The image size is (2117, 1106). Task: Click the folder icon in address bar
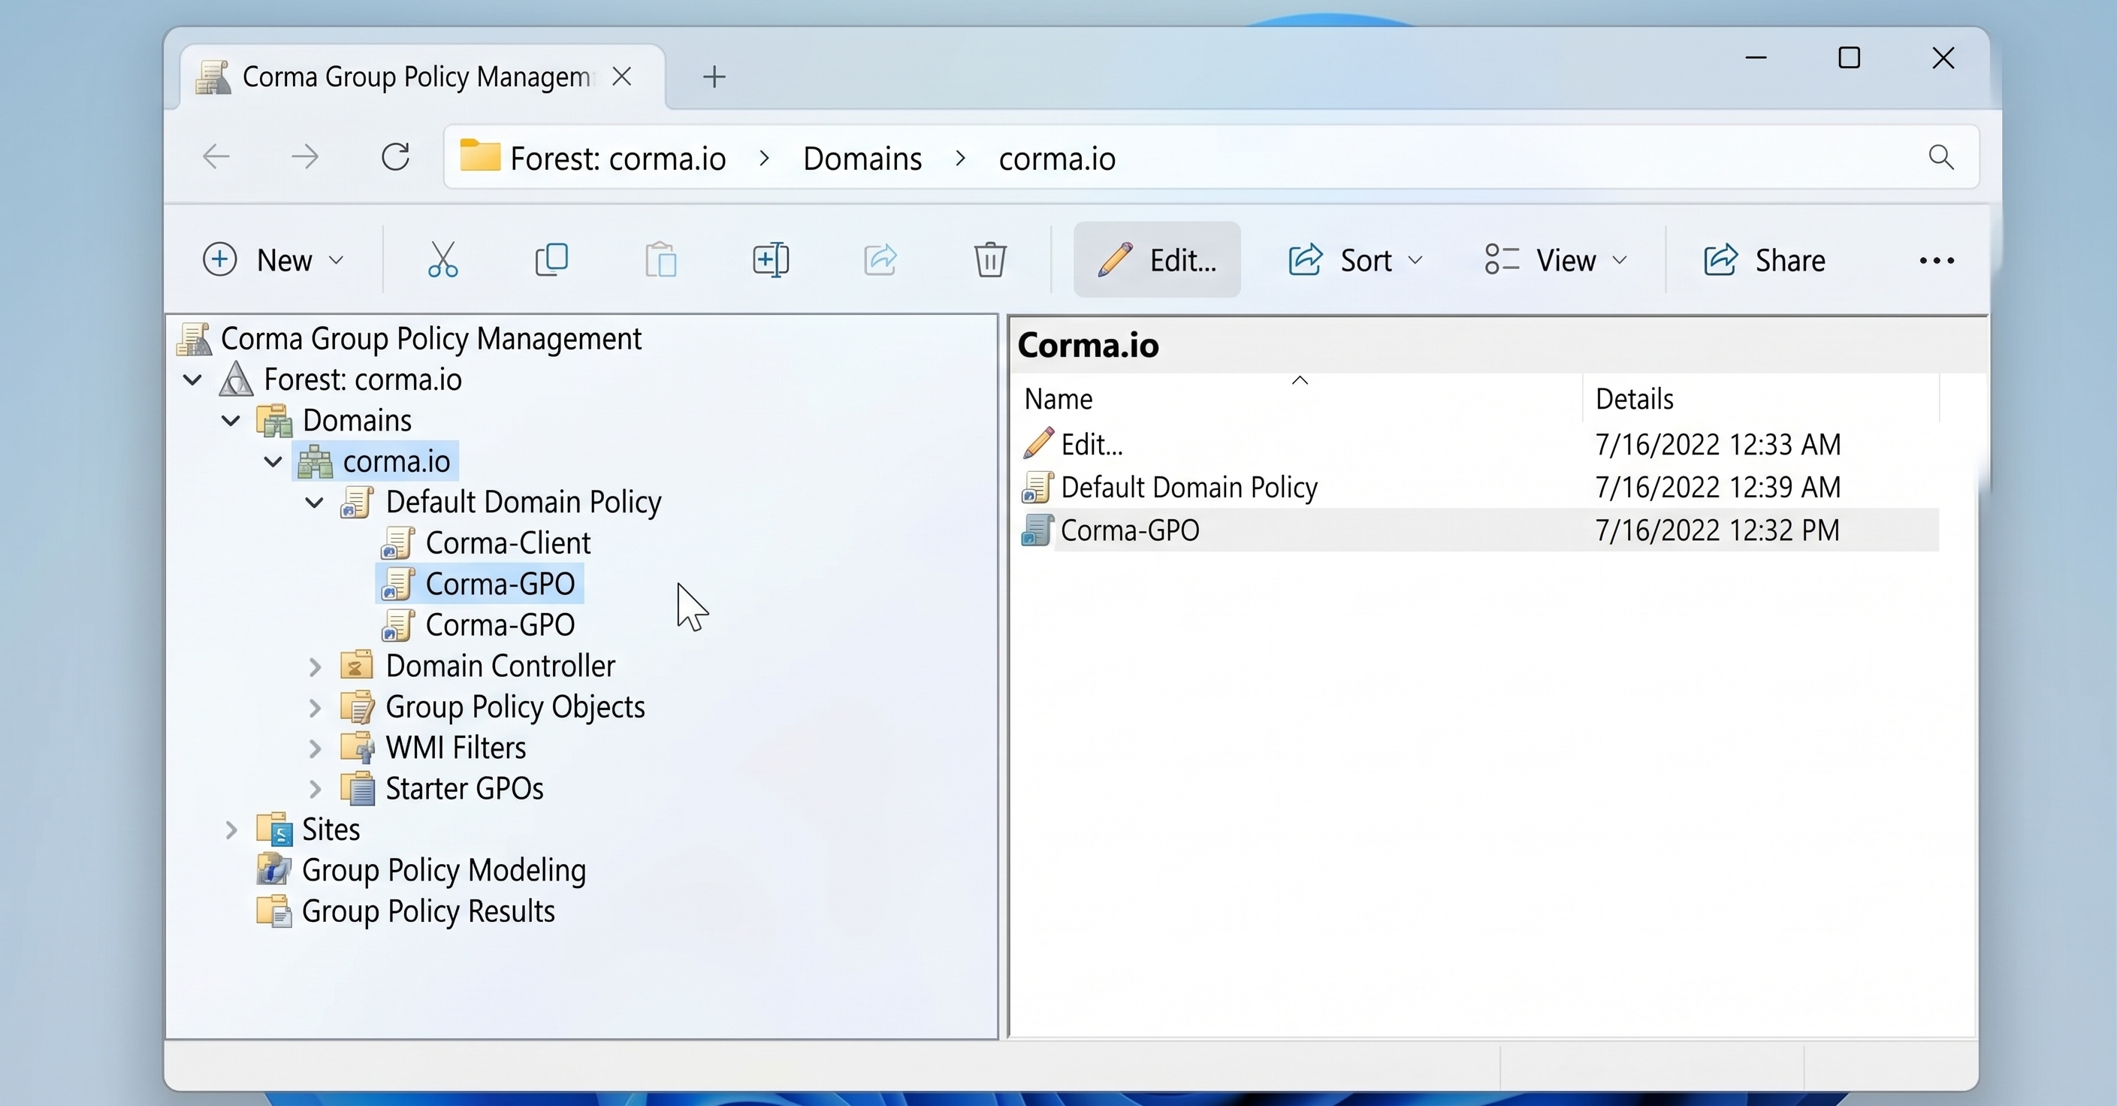coord(480,156)
